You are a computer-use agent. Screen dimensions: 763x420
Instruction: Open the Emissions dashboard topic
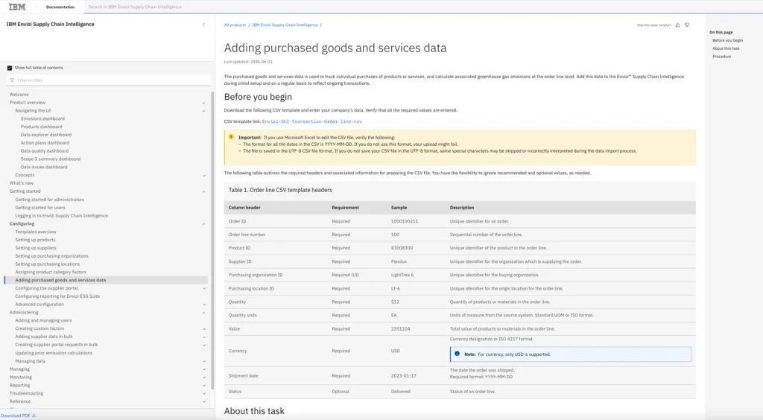(42, 118)
